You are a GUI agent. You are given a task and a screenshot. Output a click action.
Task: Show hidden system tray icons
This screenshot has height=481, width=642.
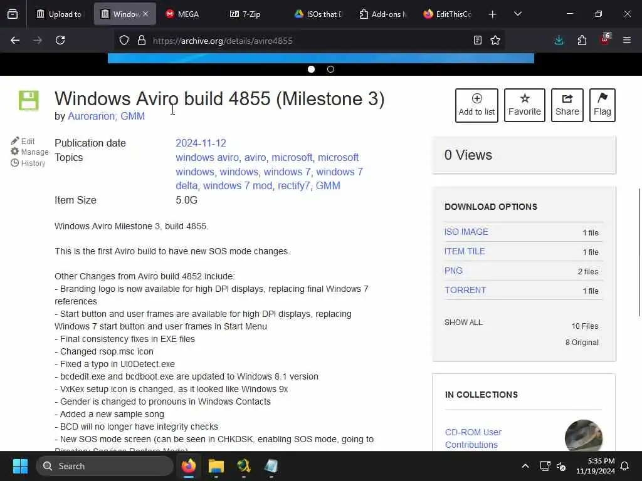coord(525,466)
